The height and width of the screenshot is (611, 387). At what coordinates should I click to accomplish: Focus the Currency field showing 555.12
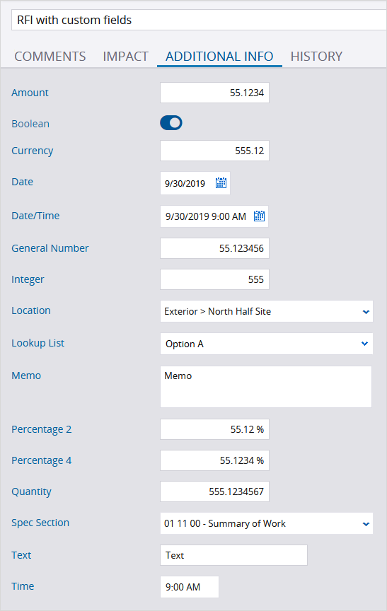tap(215, 151)
